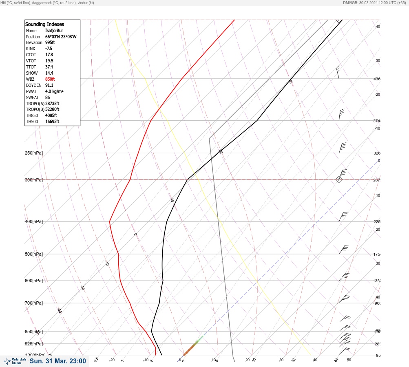Click the 'Sounding Indexes' panel title
The image size is (409, 367).
click(44, 24)
